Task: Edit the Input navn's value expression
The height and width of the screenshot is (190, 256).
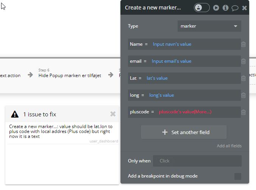Action: 172,44
